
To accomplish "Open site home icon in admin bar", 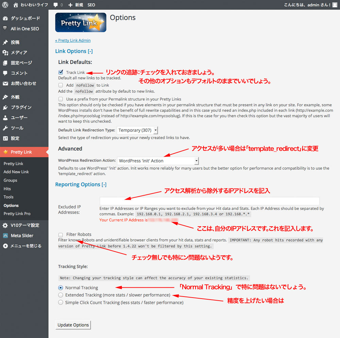I will pos(16,5).
